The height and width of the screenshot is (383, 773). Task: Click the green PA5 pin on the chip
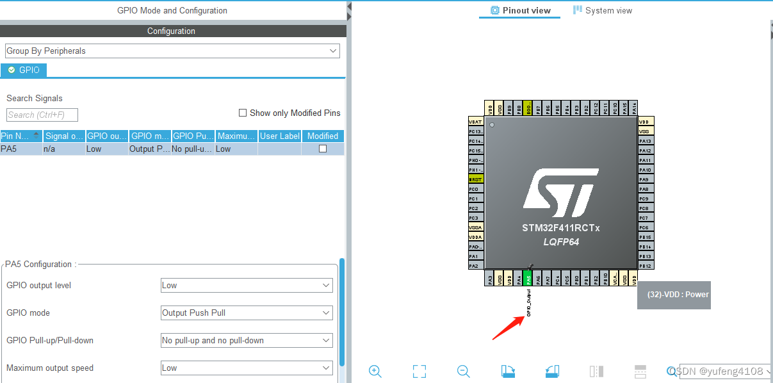(528, 278)
